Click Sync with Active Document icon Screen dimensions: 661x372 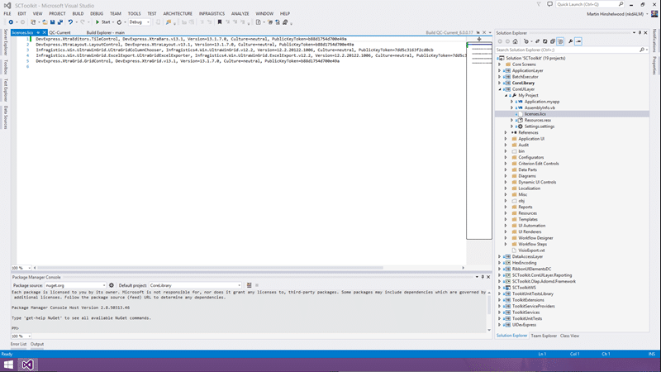pyautogui.click(x=538, y=41)
